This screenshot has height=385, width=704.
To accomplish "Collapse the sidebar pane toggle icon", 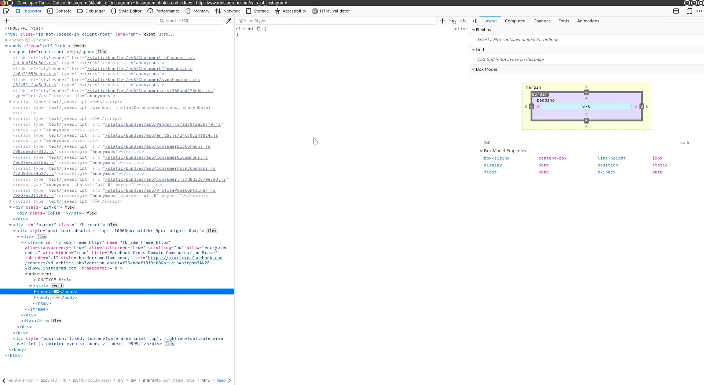I will coord(474,21).
